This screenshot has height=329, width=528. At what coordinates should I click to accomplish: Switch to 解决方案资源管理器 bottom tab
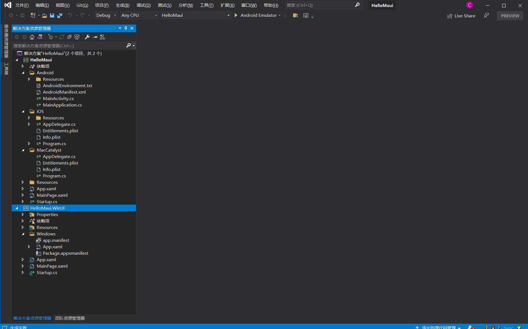point(32,318)
